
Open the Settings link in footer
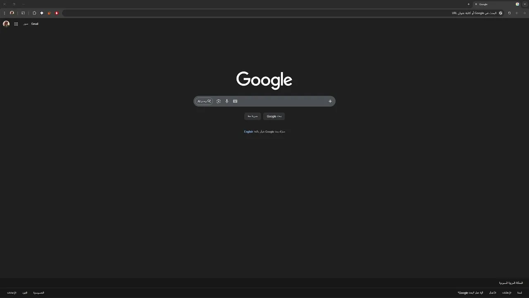pos(12,293)
